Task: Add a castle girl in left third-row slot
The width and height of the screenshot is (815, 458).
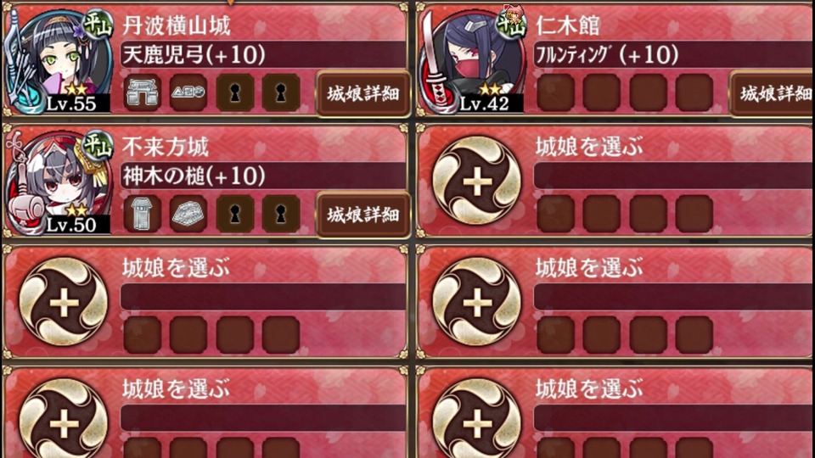Action: coord(64,302)
